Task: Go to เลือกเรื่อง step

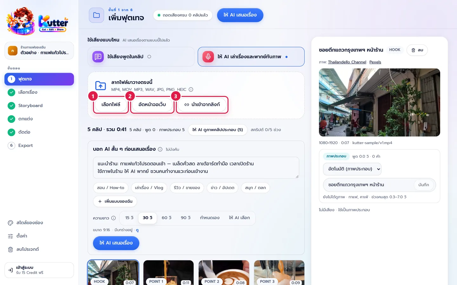Action: tap(39, 92)
